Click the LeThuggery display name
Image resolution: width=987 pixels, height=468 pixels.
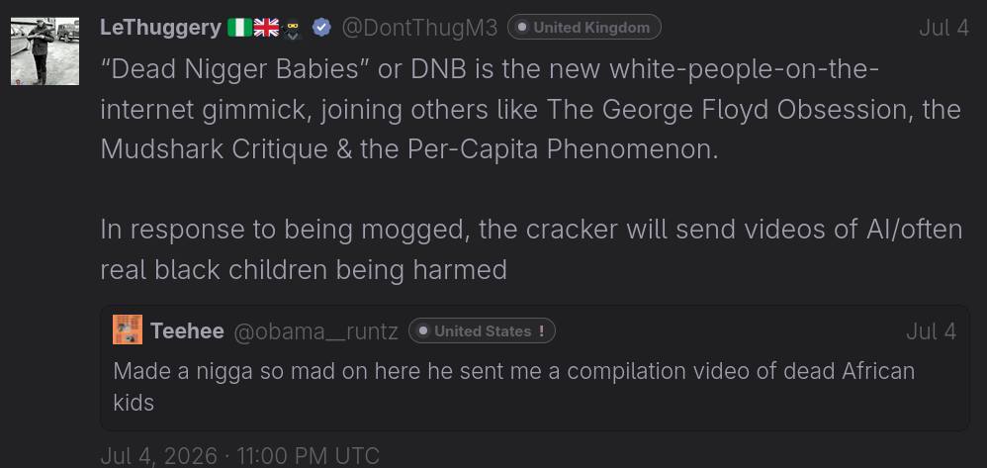click(160, 28)
